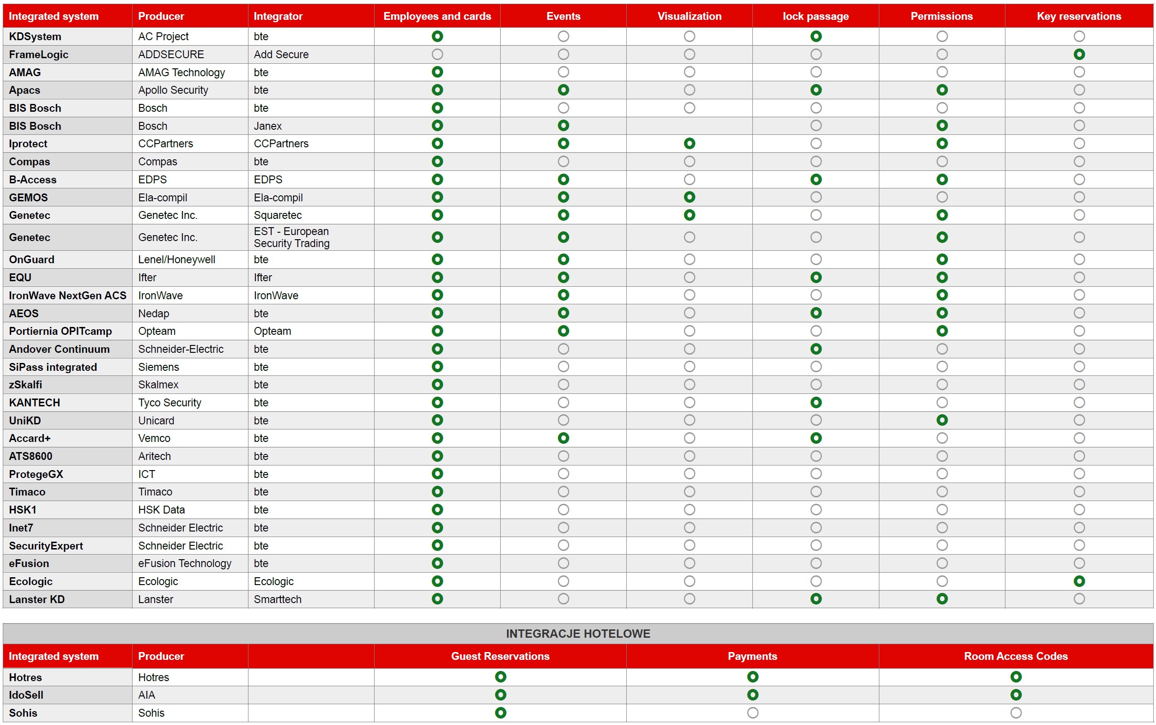Click the filled Visualization marker for Iprotect
The width and height of the screenshot is (1156, 725).
pyautogui.click(x=689, y=143)
